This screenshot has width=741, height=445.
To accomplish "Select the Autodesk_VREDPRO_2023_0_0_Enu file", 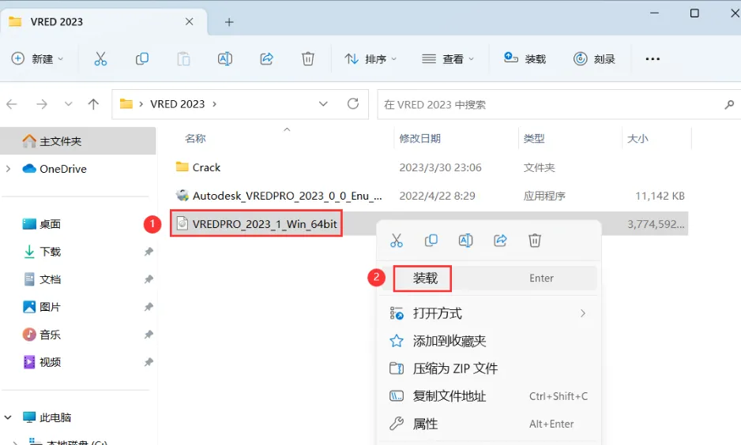I will (288, 196).
